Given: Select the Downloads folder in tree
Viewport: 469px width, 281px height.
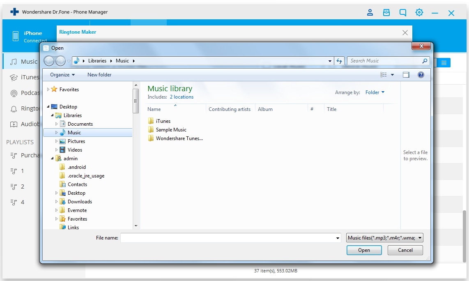Looking at the screenshot, I should (80, 202).
